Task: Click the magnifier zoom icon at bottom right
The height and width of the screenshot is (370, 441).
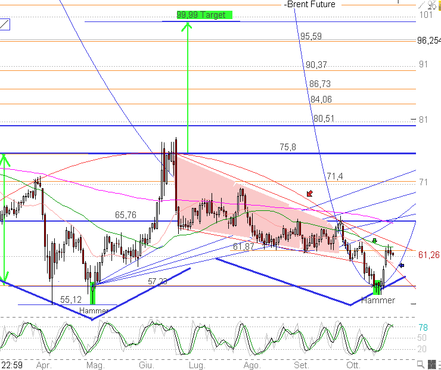Action: 421,363
